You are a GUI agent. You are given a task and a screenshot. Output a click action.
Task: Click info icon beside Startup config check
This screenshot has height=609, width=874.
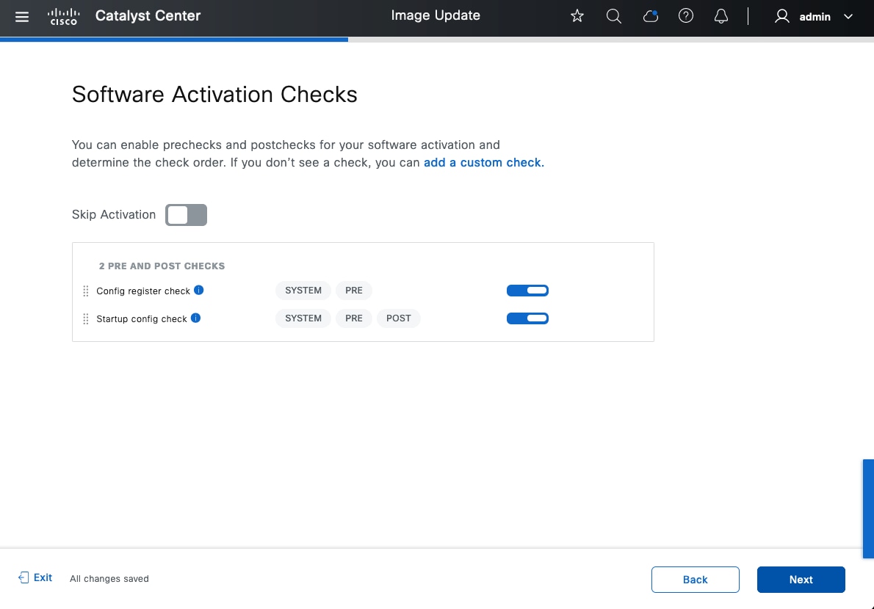[195, 318]
